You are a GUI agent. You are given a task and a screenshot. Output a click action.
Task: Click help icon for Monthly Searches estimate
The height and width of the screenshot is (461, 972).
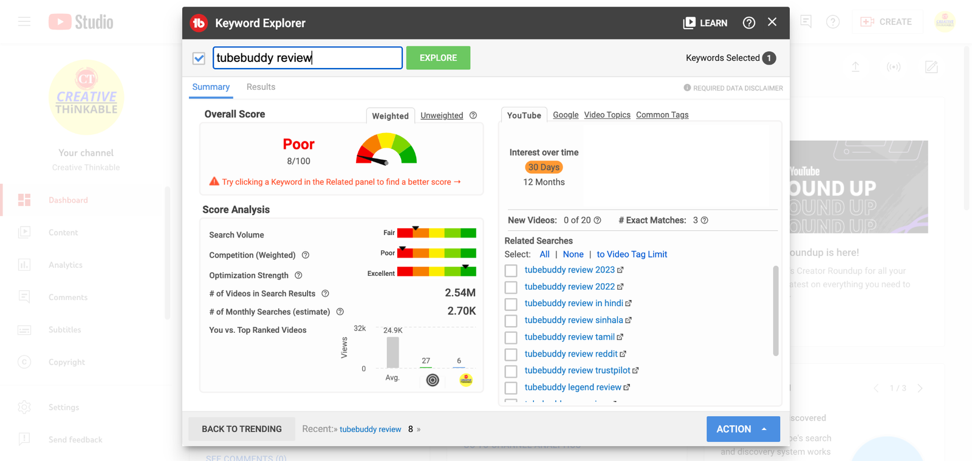point(340,312)
